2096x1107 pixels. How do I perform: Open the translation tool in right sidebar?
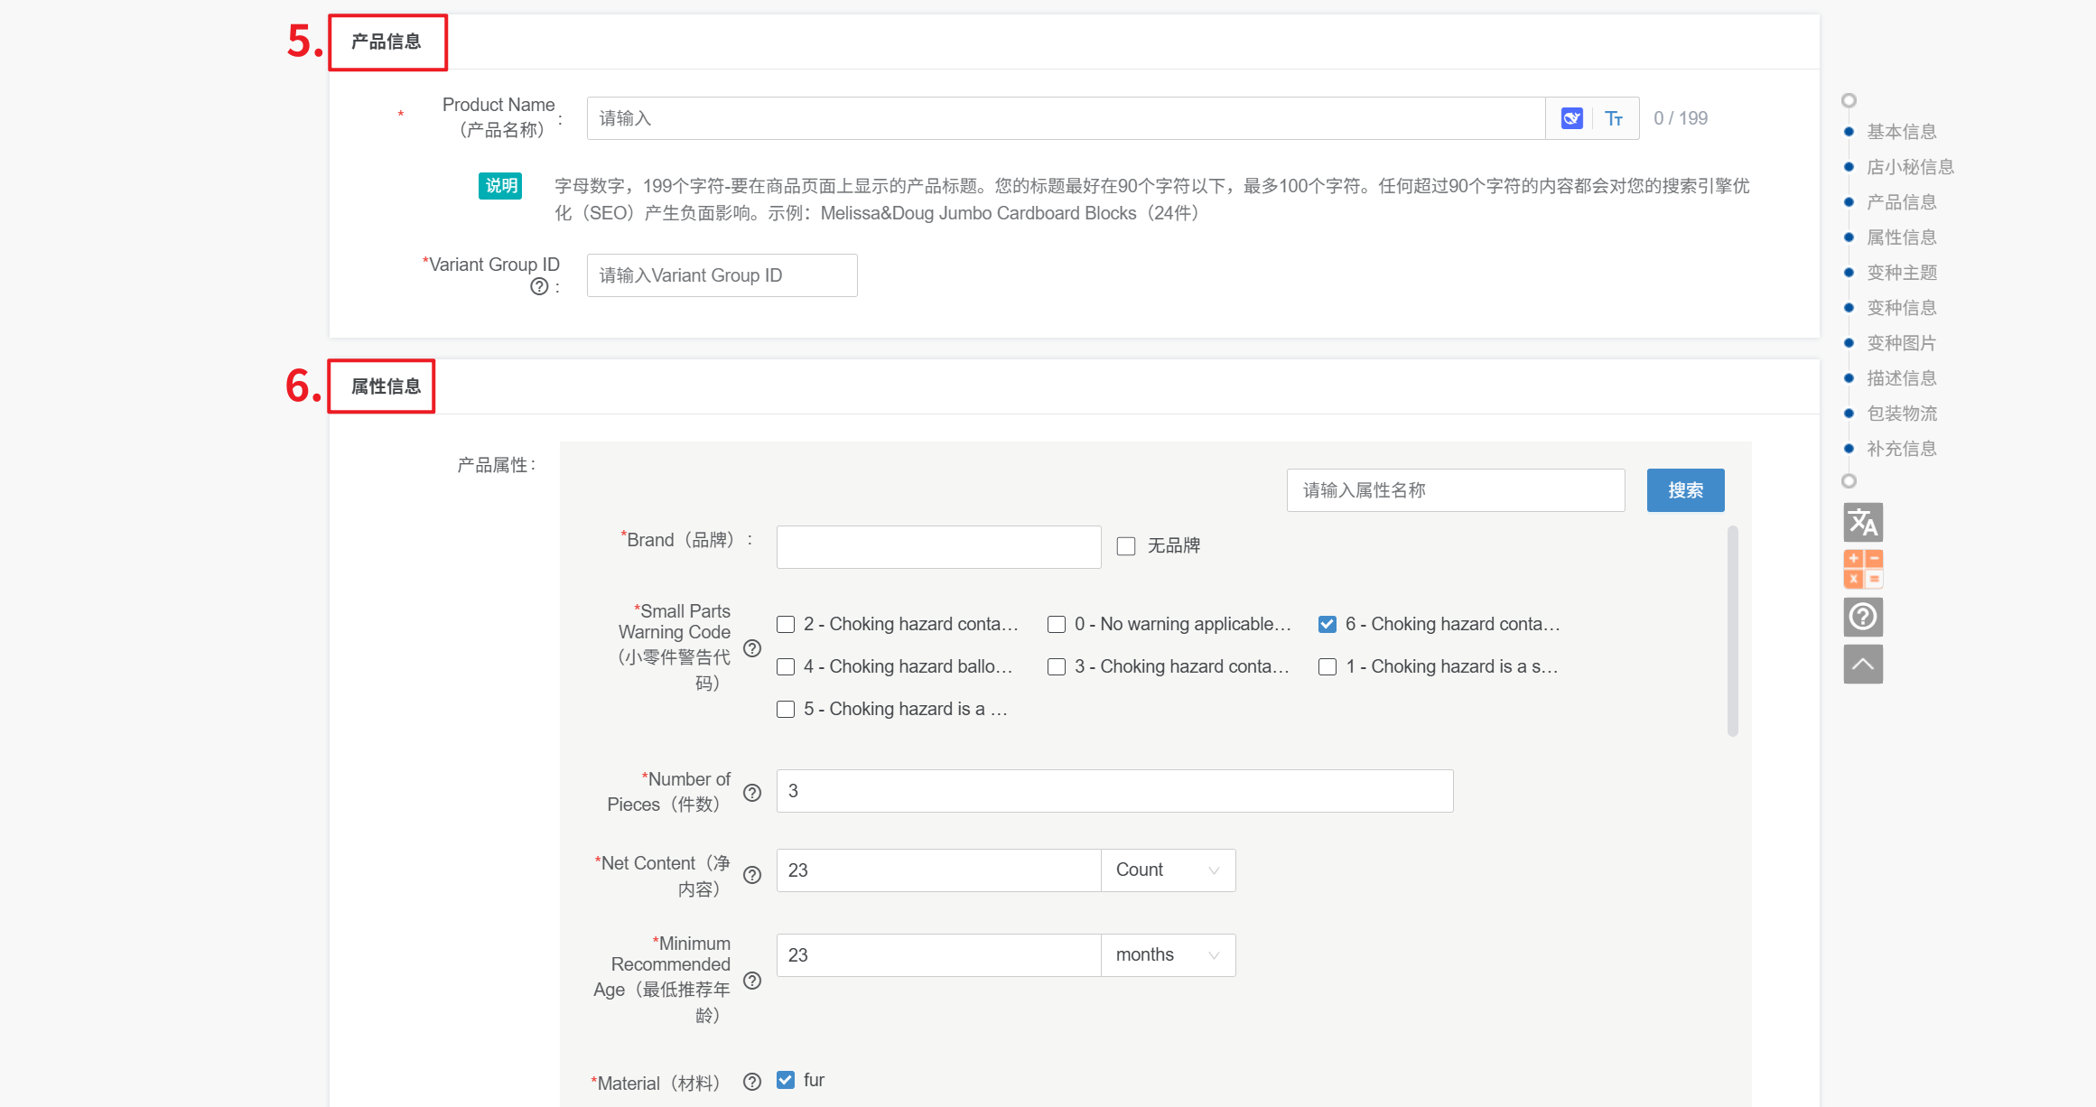point(1862,522)
